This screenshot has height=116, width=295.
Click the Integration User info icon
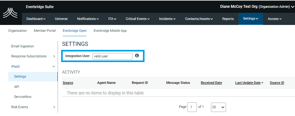click(x=137, y=56)
